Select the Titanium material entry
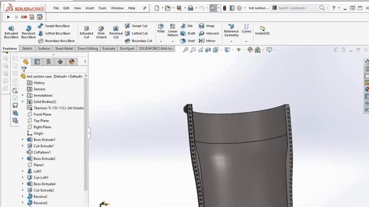 click(x=59, y=108)
